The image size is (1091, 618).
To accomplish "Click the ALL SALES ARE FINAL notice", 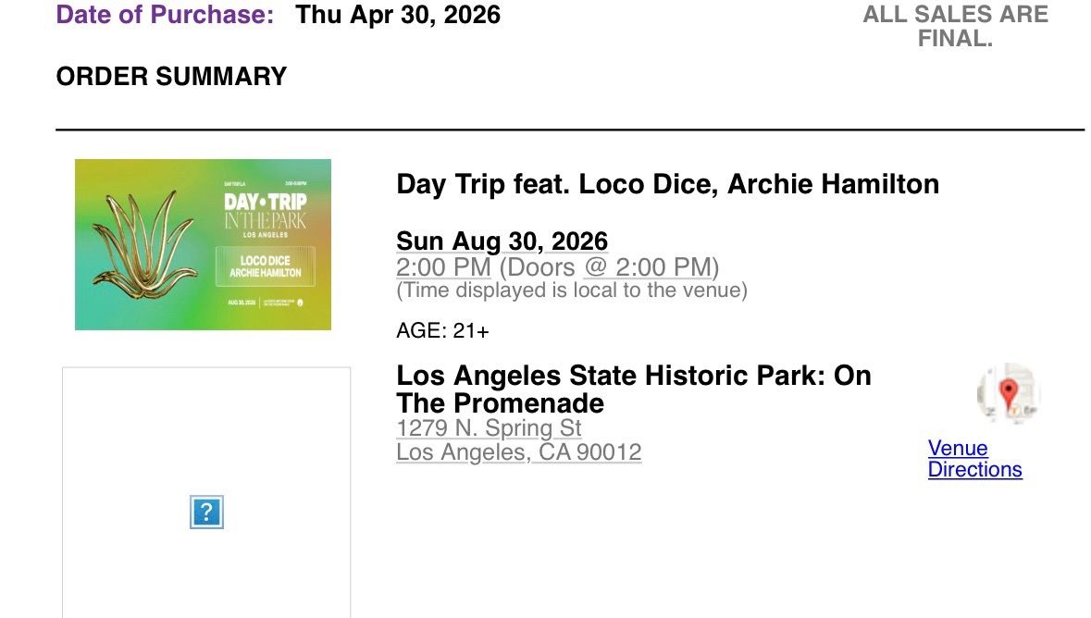I will (955, 26).
